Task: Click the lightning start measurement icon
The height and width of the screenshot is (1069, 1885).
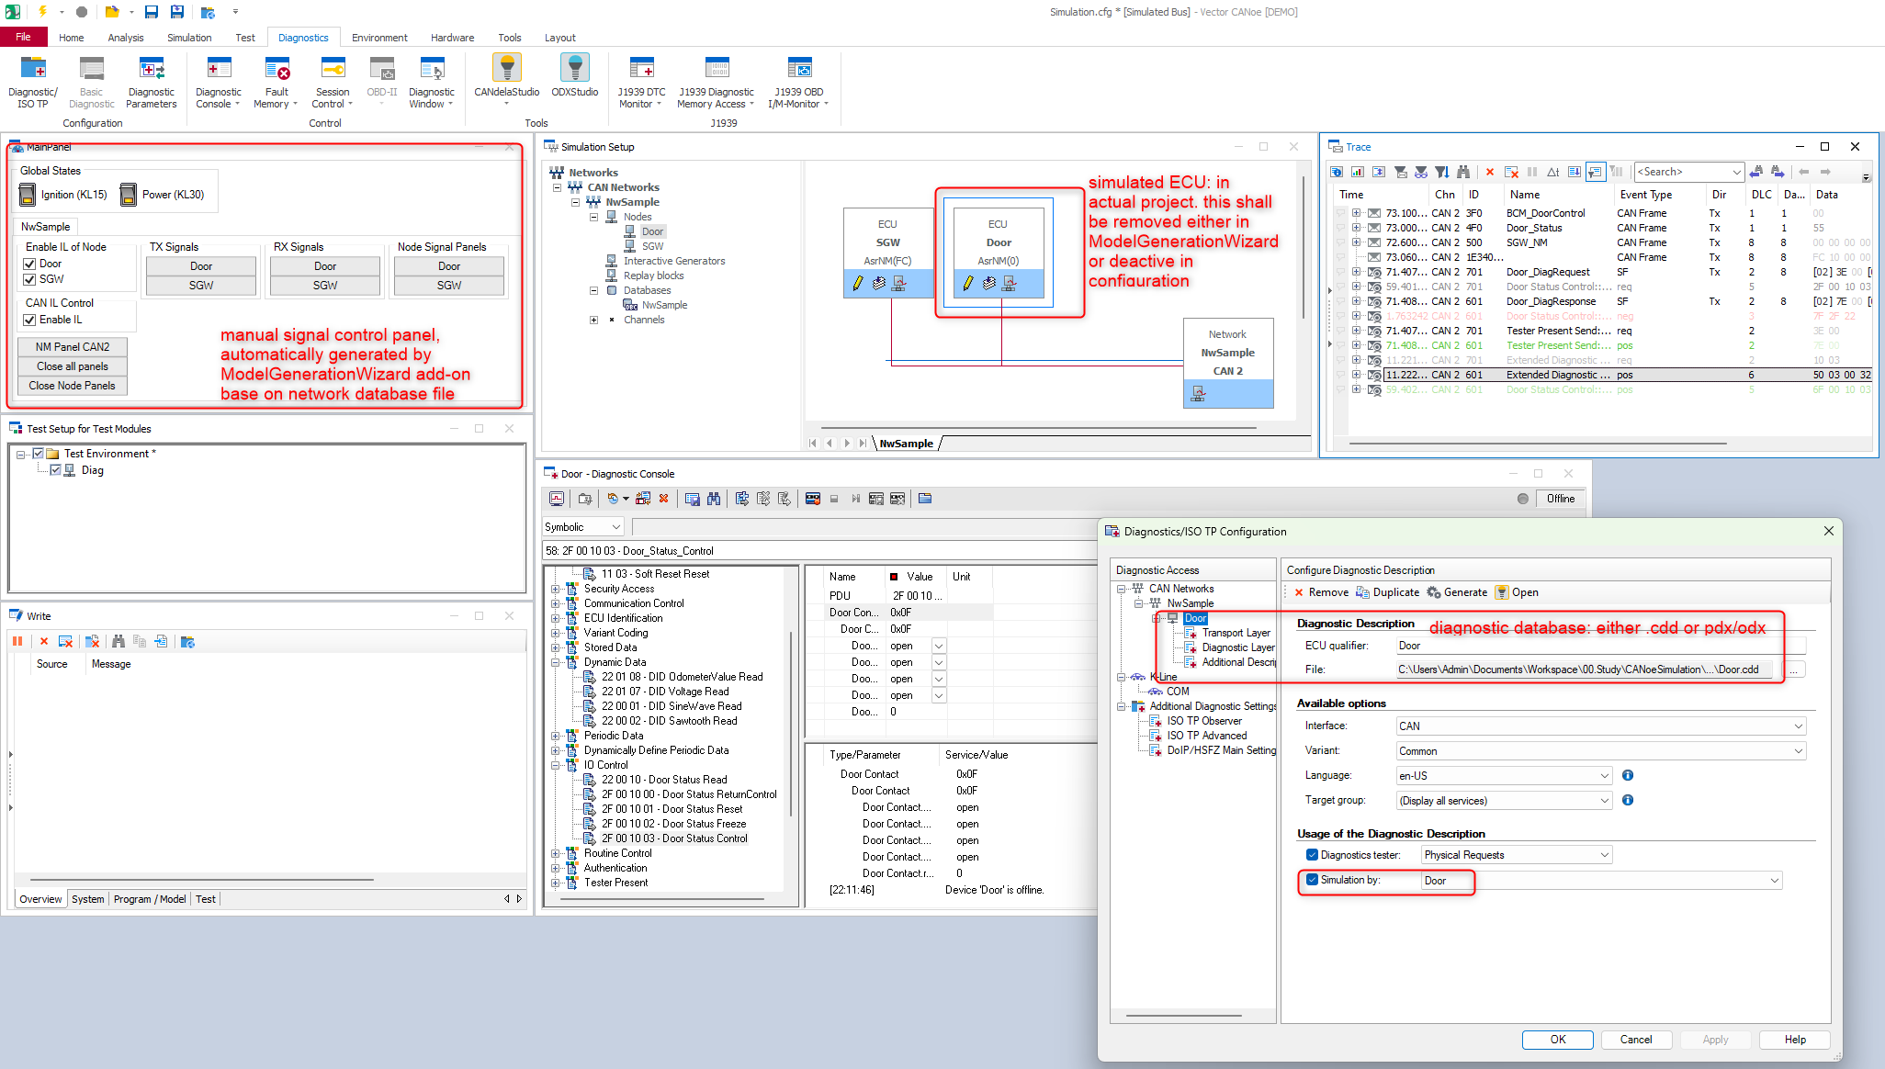Action: click(42, 12)
